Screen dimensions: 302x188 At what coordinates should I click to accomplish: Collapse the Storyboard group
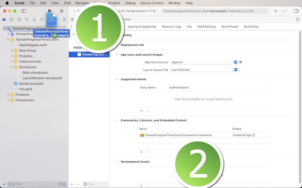[12, 67]
